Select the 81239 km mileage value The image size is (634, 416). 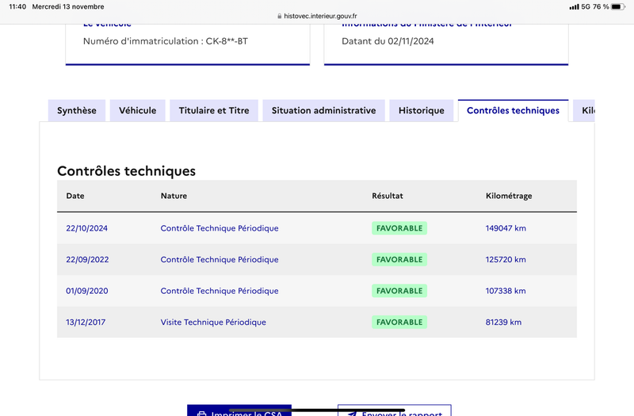503,322
